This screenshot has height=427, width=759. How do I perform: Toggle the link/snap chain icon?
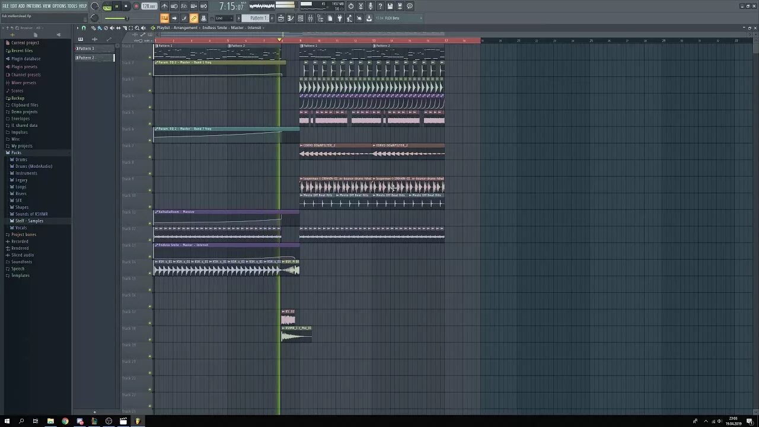[x=194, y=18]
